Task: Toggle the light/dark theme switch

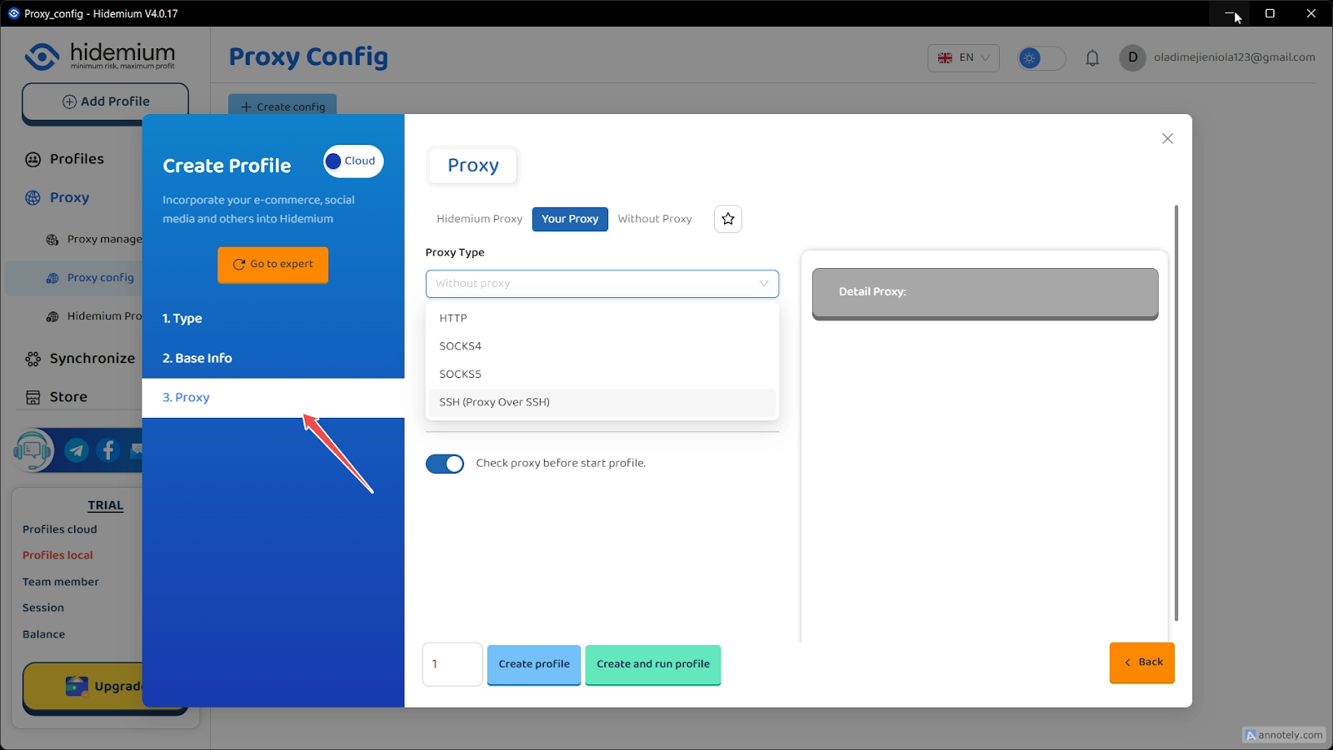Action: (x=1041, y=58)
